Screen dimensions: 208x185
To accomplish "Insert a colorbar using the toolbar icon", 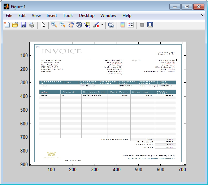I will click(122, 25).
